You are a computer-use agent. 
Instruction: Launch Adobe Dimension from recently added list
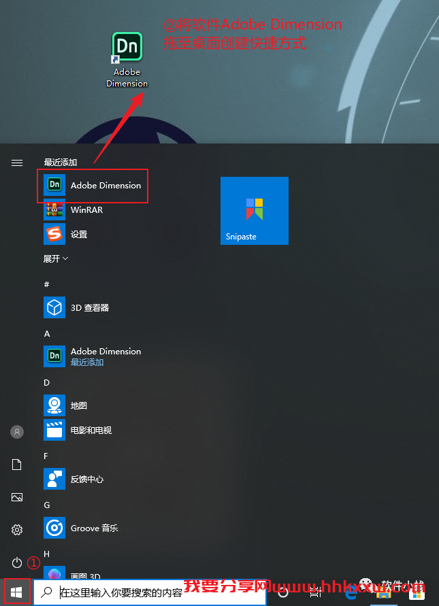tap(93, 186)
